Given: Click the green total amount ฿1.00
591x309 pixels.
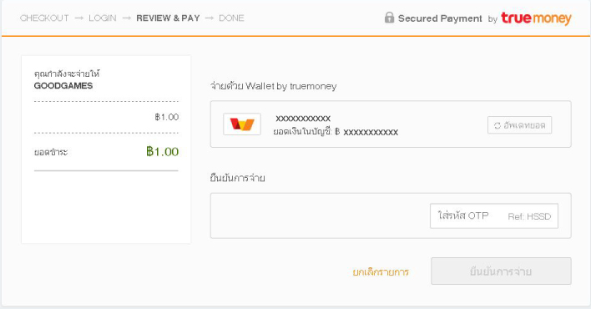Looking at the screenshot, I should click(163, 152).
